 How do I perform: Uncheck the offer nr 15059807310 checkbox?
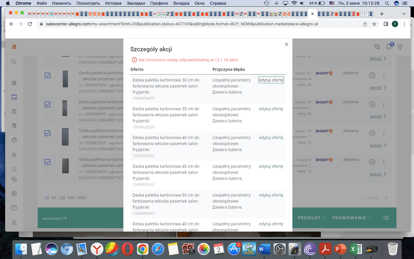pyautogui.click(x=47, y=76)
